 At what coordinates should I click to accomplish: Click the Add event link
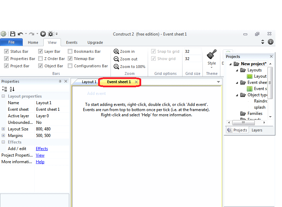tap(96, 93)
